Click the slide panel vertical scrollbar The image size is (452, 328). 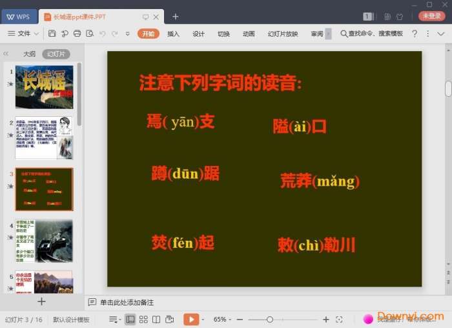pos(79,95)
